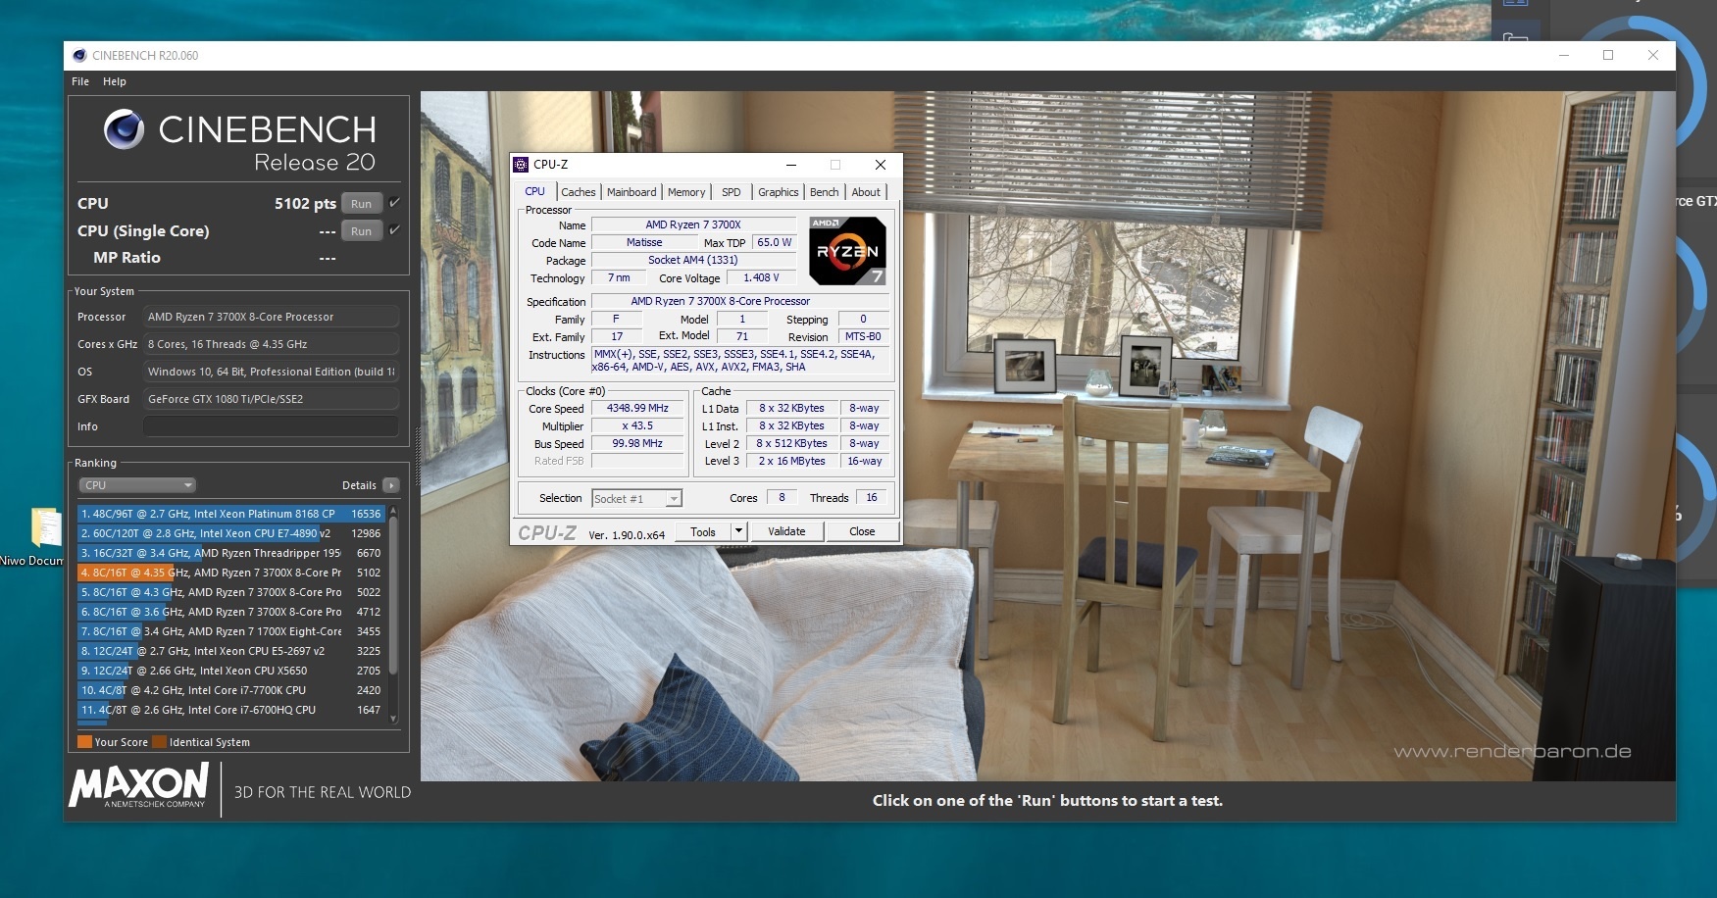Click the Processor name field in Your System
Image resolution: width=1717 pixels, height=898 pixels.
[x=271, y=317]
